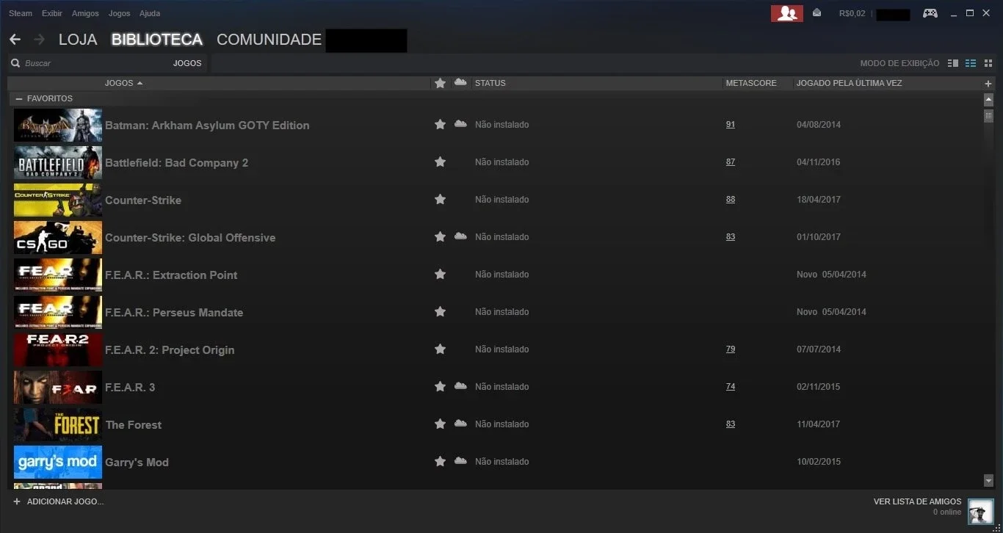Screen dimensions: 1003x533
Task: Open Ver Lista de Amigos
Action: coord(917,501)
